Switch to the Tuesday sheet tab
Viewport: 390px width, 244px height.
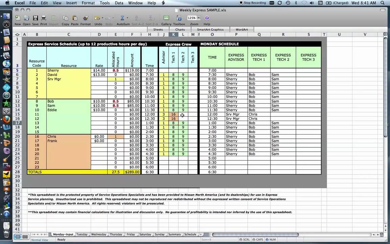(x=82, y=234)
